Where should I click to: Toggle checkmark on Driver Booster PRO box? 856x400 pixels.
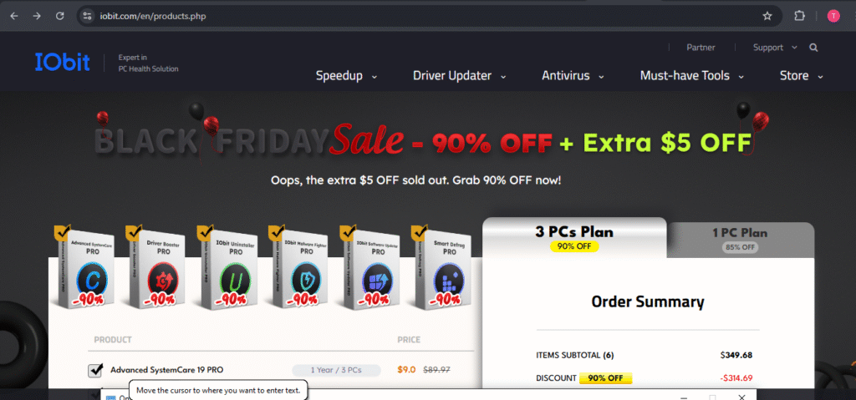coord(133,232)
